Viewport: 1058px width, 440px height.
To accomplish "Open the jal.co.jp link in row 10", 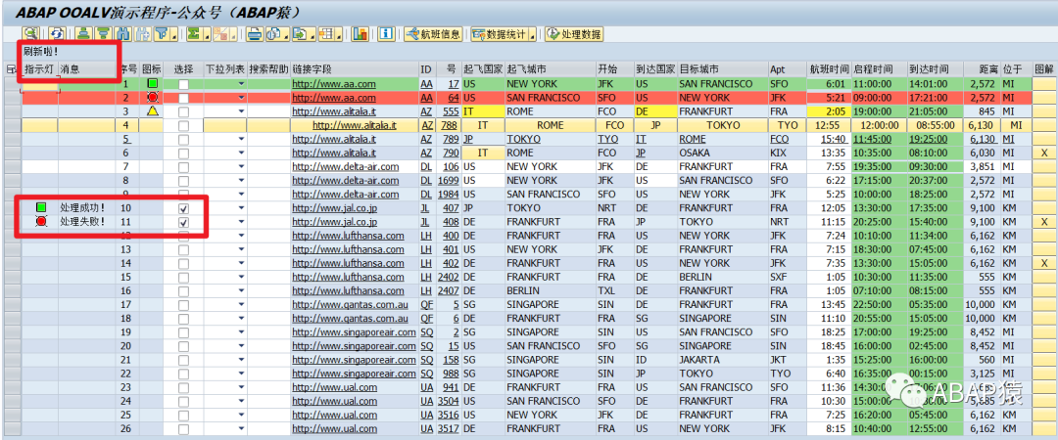I will click(x=335, y=207).
